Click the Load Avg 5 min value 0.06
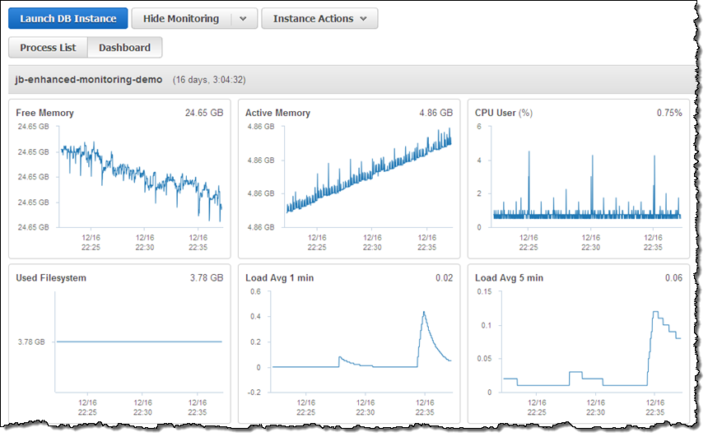 673,278
